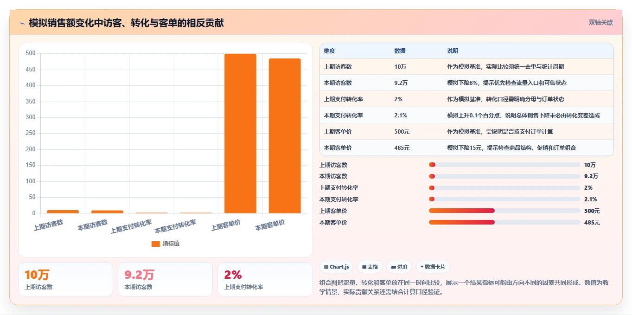Click the 本期客单价 bar in chart
The image size is (632, 315).
click(x=285, y=136)
